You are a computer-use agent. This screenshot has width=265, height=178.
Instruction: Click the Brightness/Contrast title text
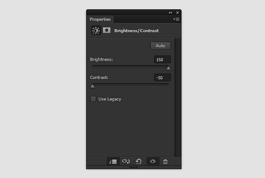click(136, 31)
